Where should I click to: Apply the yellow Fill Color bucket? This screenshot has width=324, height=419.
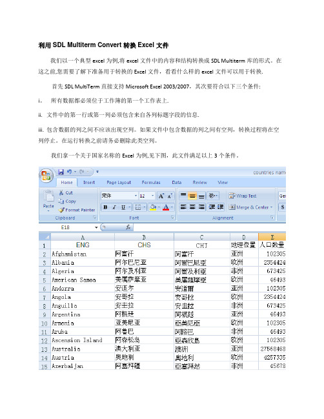153,207
